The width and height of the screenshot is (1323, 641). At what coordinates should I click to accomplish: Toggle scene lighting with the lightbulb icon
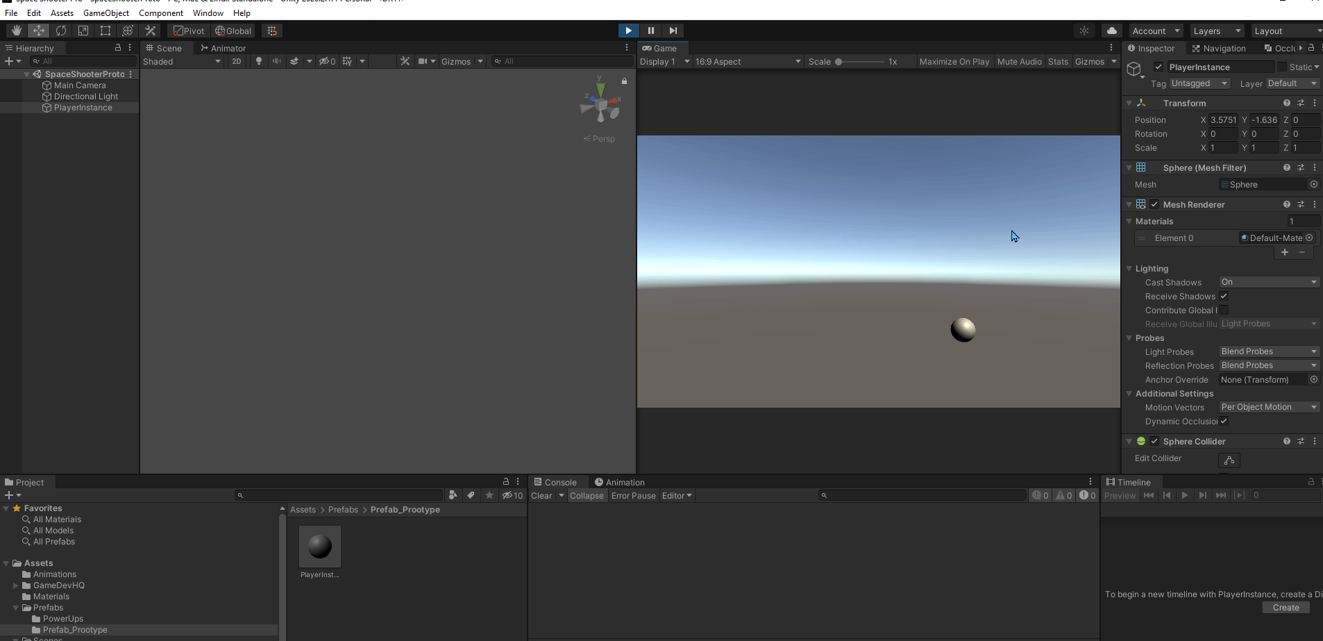pyautogui.click(x=258, y=61)
